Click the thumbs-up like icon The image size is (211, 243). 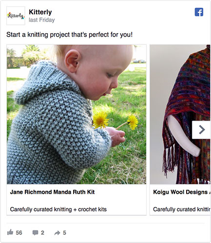pyautogui.click(x=10, y=232)
